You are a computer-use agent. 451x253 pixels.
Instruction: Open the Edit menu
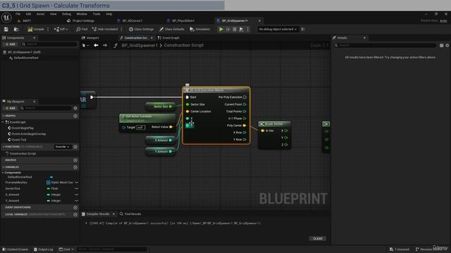point(28,14)
